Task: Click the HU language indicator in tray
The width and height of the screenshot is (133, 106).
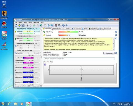Action: point(114,104)
